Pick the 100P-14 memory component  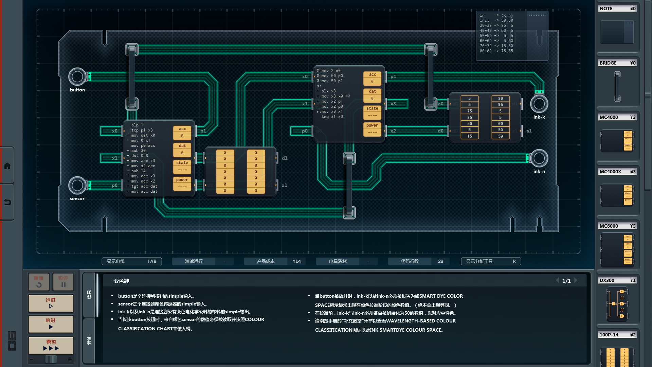coord(617,356)
